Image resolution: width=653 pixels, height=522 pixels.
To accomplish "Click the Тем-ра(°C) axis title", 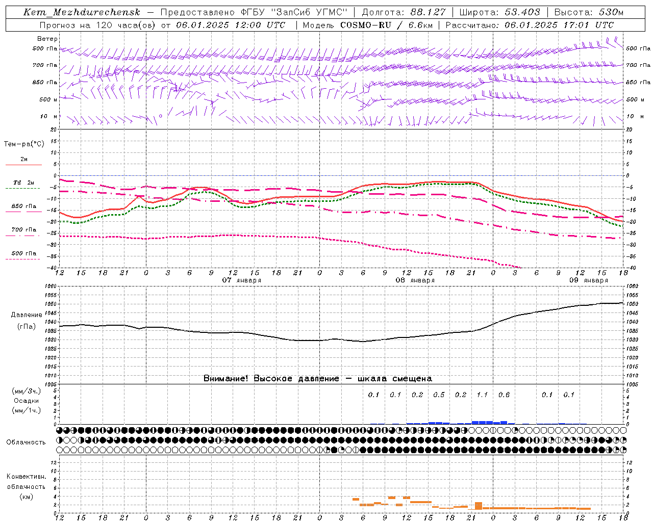I will (24, 144).
